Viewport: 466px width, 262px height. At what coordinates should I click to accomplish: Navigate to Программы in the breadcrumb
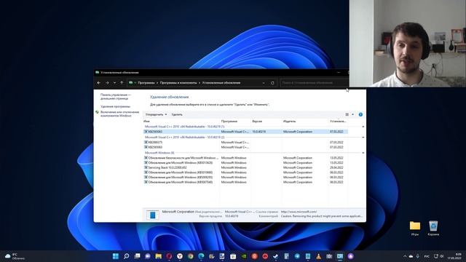pos(146,83)
